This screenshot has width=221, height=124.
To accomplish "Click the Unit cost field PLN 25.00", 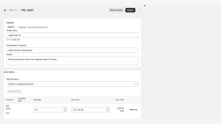I will 90,110.
